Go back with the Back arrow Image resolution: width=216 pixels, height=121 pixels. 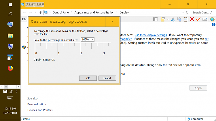(24, 12)
